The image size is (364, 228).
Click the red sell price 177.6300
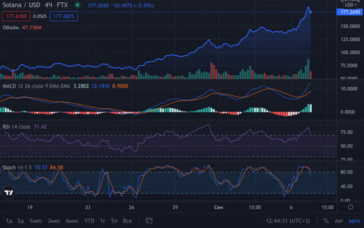(16, 16)
